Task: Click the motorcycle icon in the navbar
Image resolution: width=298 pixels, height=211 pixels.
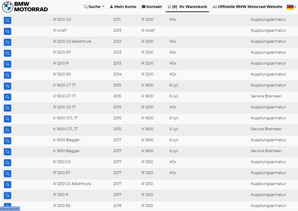Action: 215,7
